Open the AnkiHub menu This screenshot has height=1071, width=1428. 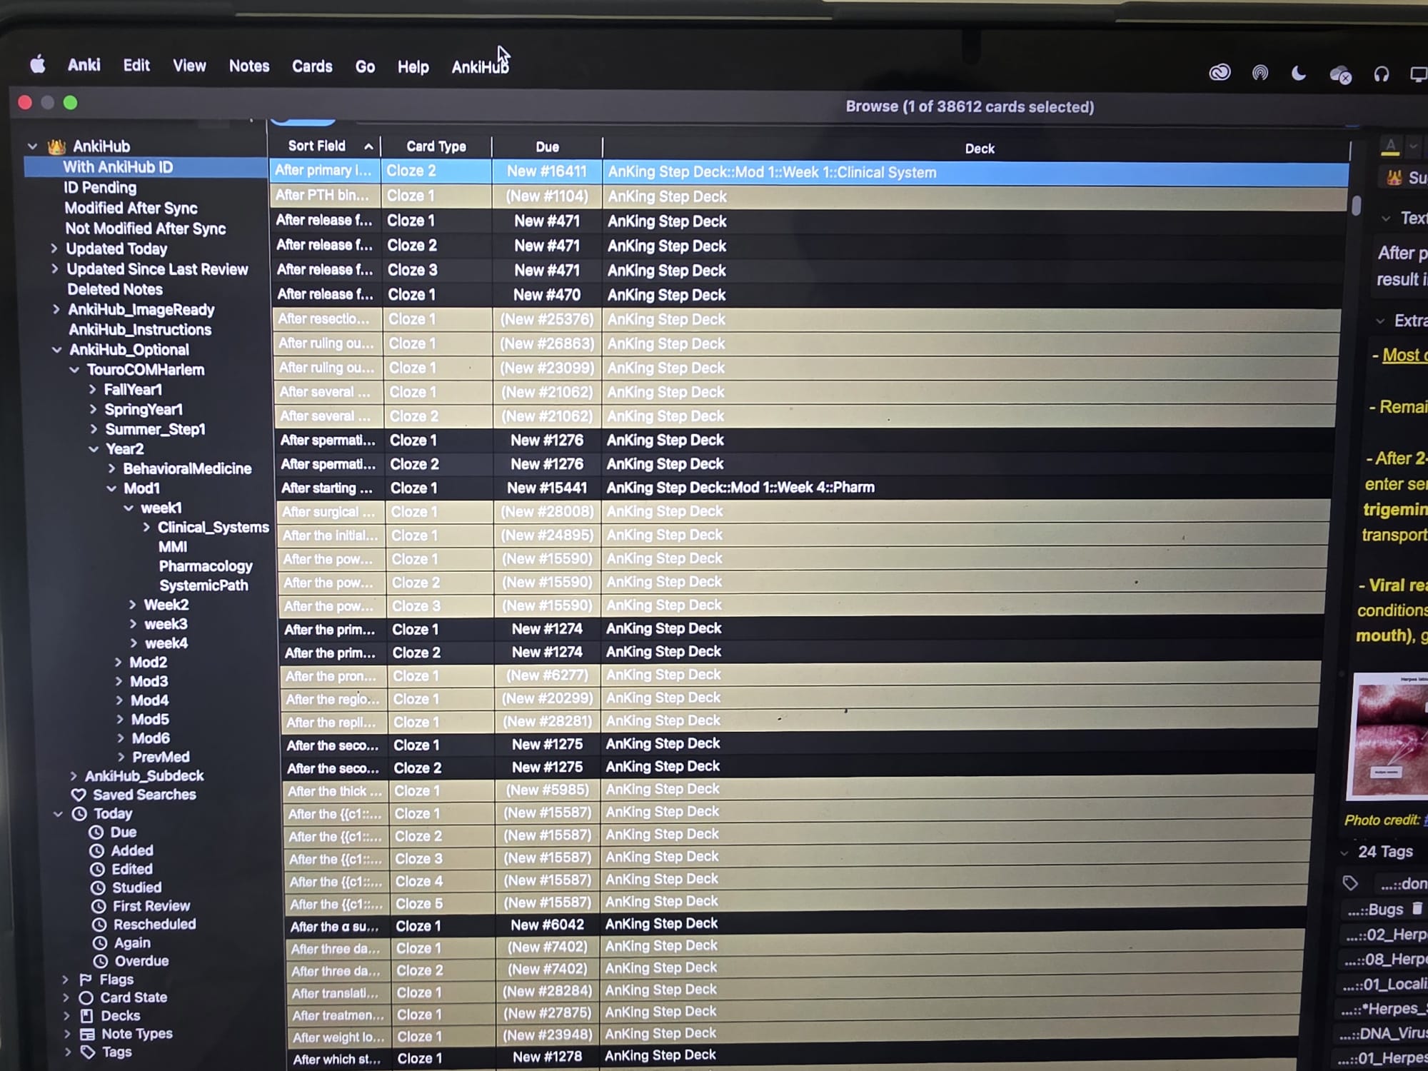[x=480, y=67]
